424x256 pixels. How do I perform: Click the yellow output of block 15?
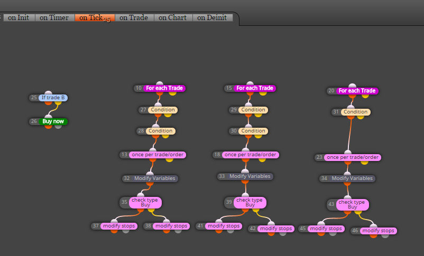[263, 93]
